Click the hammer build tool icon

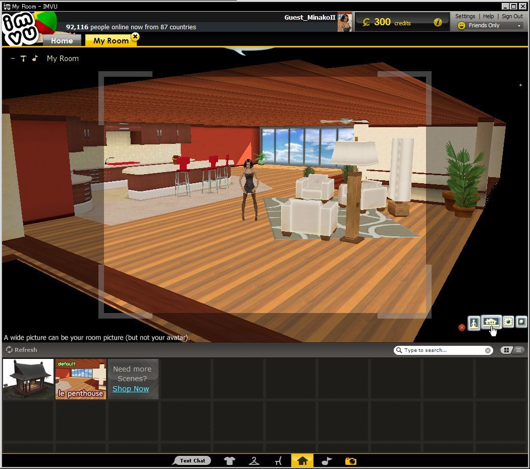pyautogui.click(x=23, y=59)
